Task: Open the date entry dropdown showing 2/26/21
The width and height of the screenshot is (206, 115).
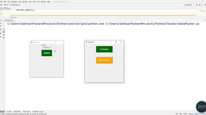Action: coord(51,45)
